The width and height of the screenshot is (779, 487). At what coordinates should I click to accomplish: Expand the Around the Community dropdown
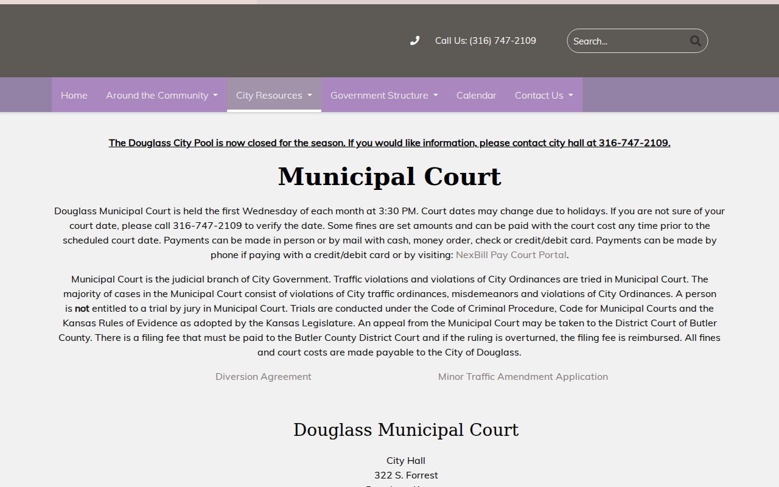coord(162,95)
